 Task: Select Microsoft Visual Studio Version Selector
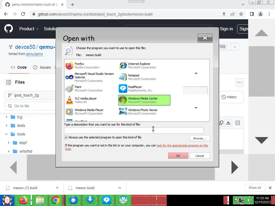click(90, 77)
